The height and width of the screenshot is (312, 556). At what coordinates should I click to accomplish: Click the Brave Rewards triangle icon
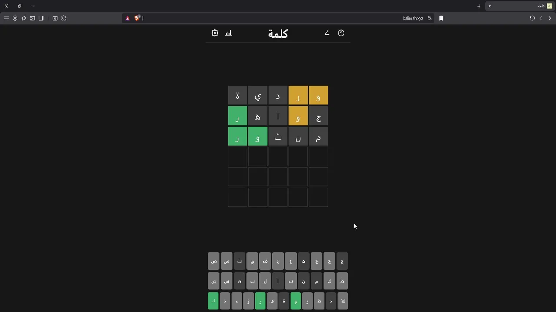pyautogui.click(x=127, y=18)
